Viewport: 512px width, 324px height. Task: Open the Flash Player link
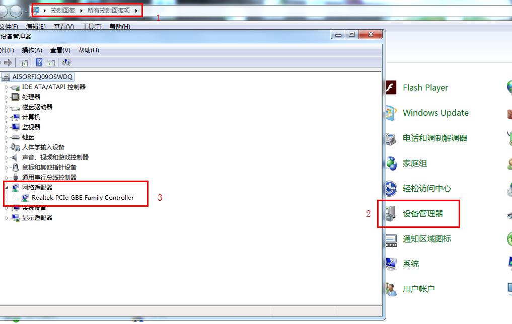point(425,88)
